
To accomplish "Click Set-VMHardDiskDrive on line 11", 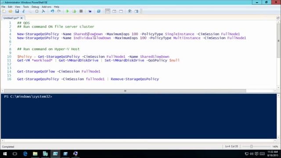I will 124,61.
